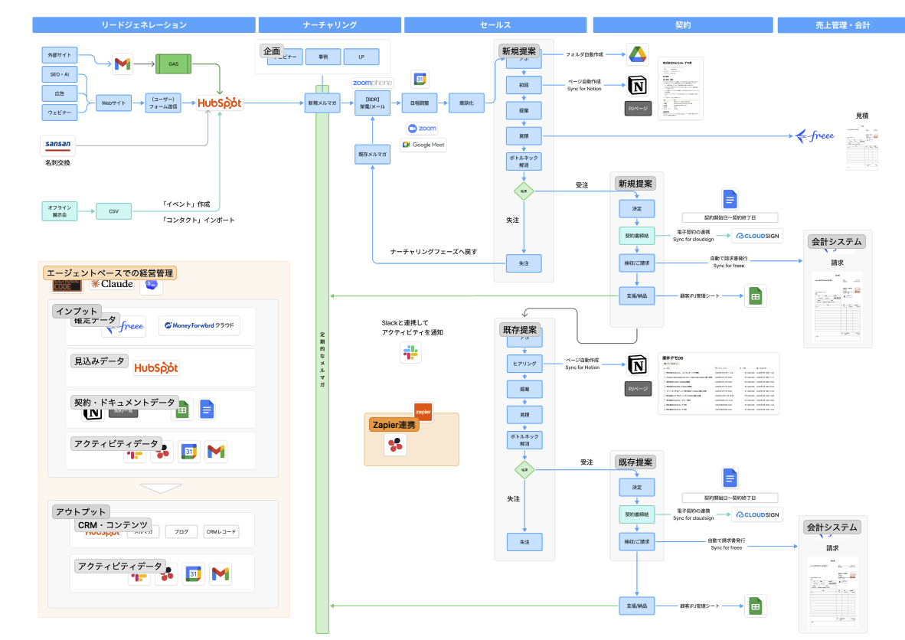
Task: Select the ヒアリング node in 既存提案
Action: tap(524, 364)
